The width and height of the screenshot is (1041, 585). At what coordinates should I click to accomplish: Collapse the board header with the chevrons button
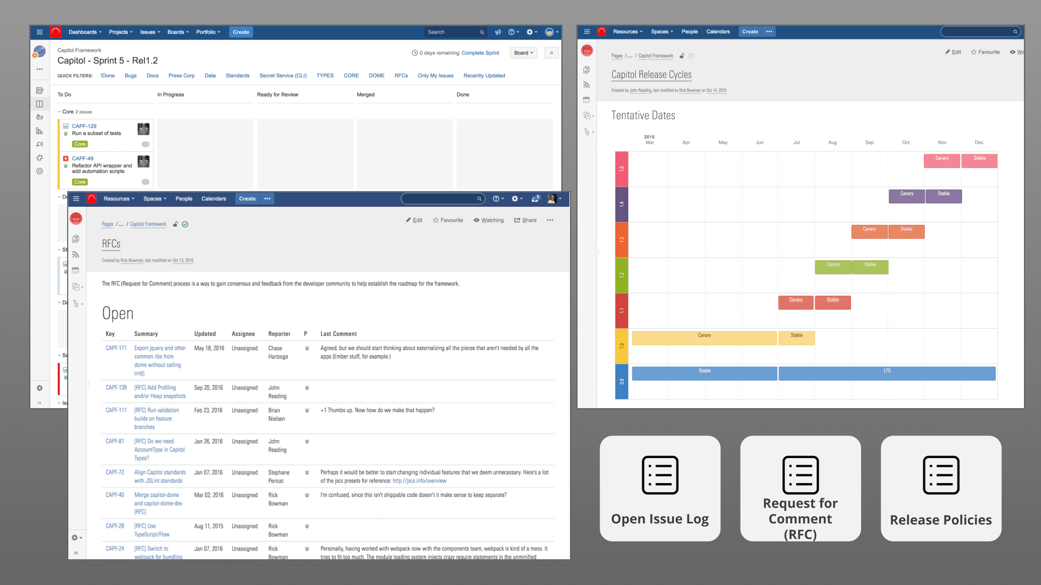click(x=551, y=53)
